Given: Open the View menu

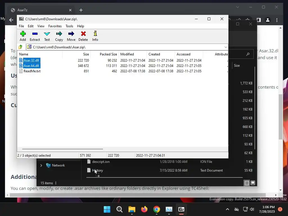Looking at the screenshot, I should tap(41, 26).
